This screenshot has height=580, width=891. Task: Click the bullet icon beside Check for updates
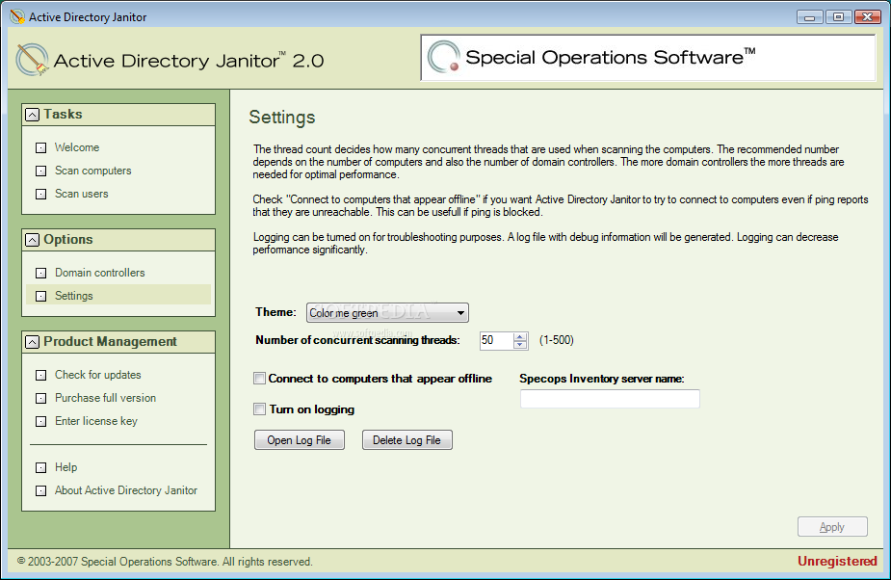[x=40, y=376]
